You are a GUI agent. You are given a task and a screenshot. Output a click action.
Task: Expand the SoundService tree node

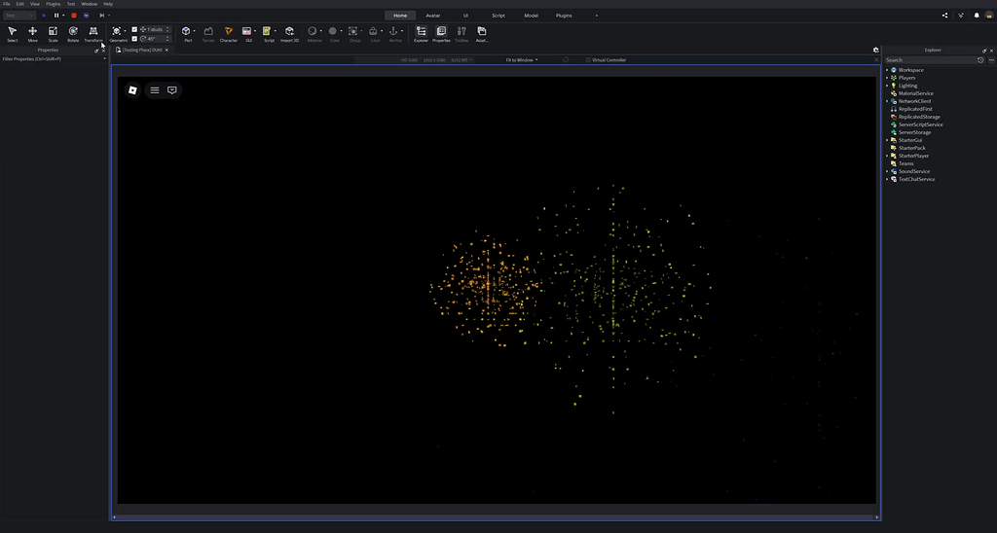point(887,171)
